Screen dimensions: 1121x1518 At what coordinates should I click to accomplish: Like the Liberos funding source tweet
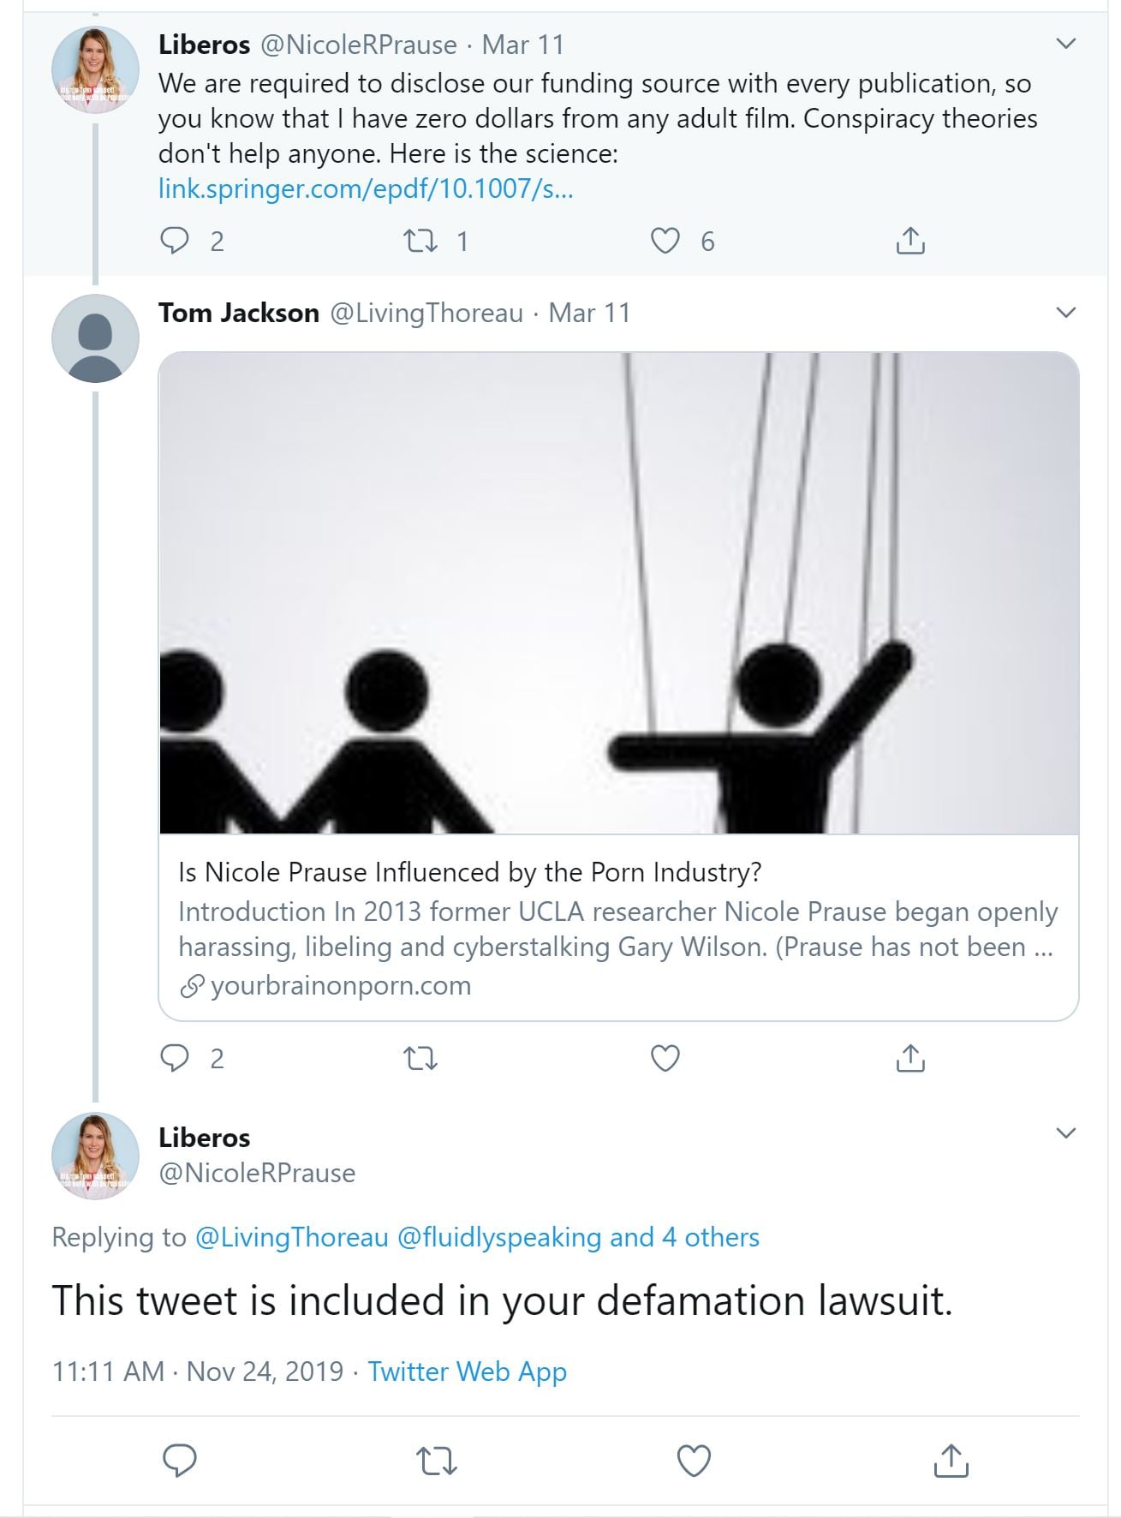665,241
